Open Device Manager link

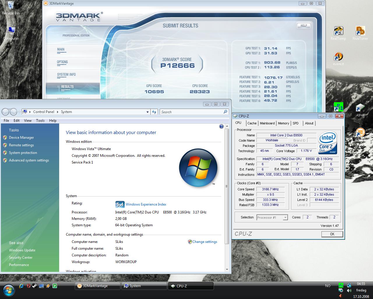click(x=21, y=138)
